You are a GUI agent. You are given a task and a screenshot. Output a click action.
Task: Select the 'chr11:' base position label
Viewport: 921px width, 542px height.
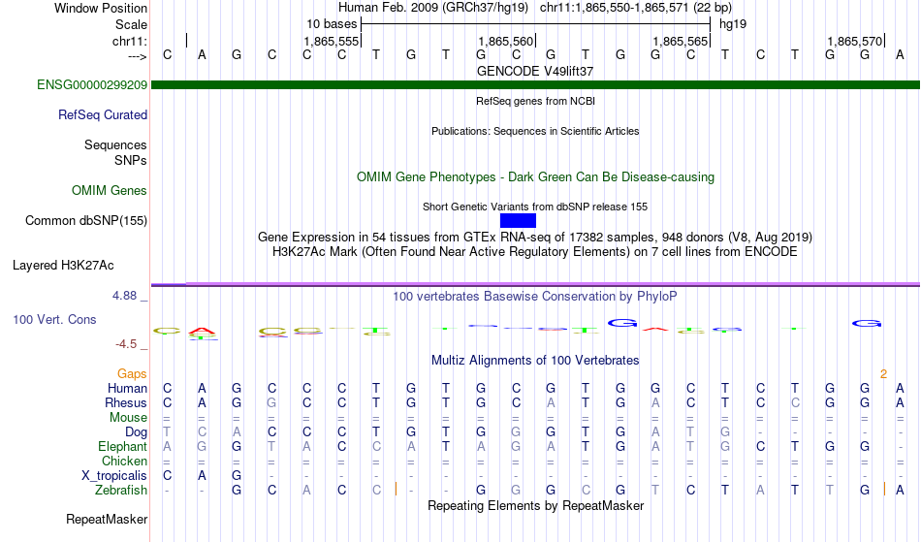130,41
